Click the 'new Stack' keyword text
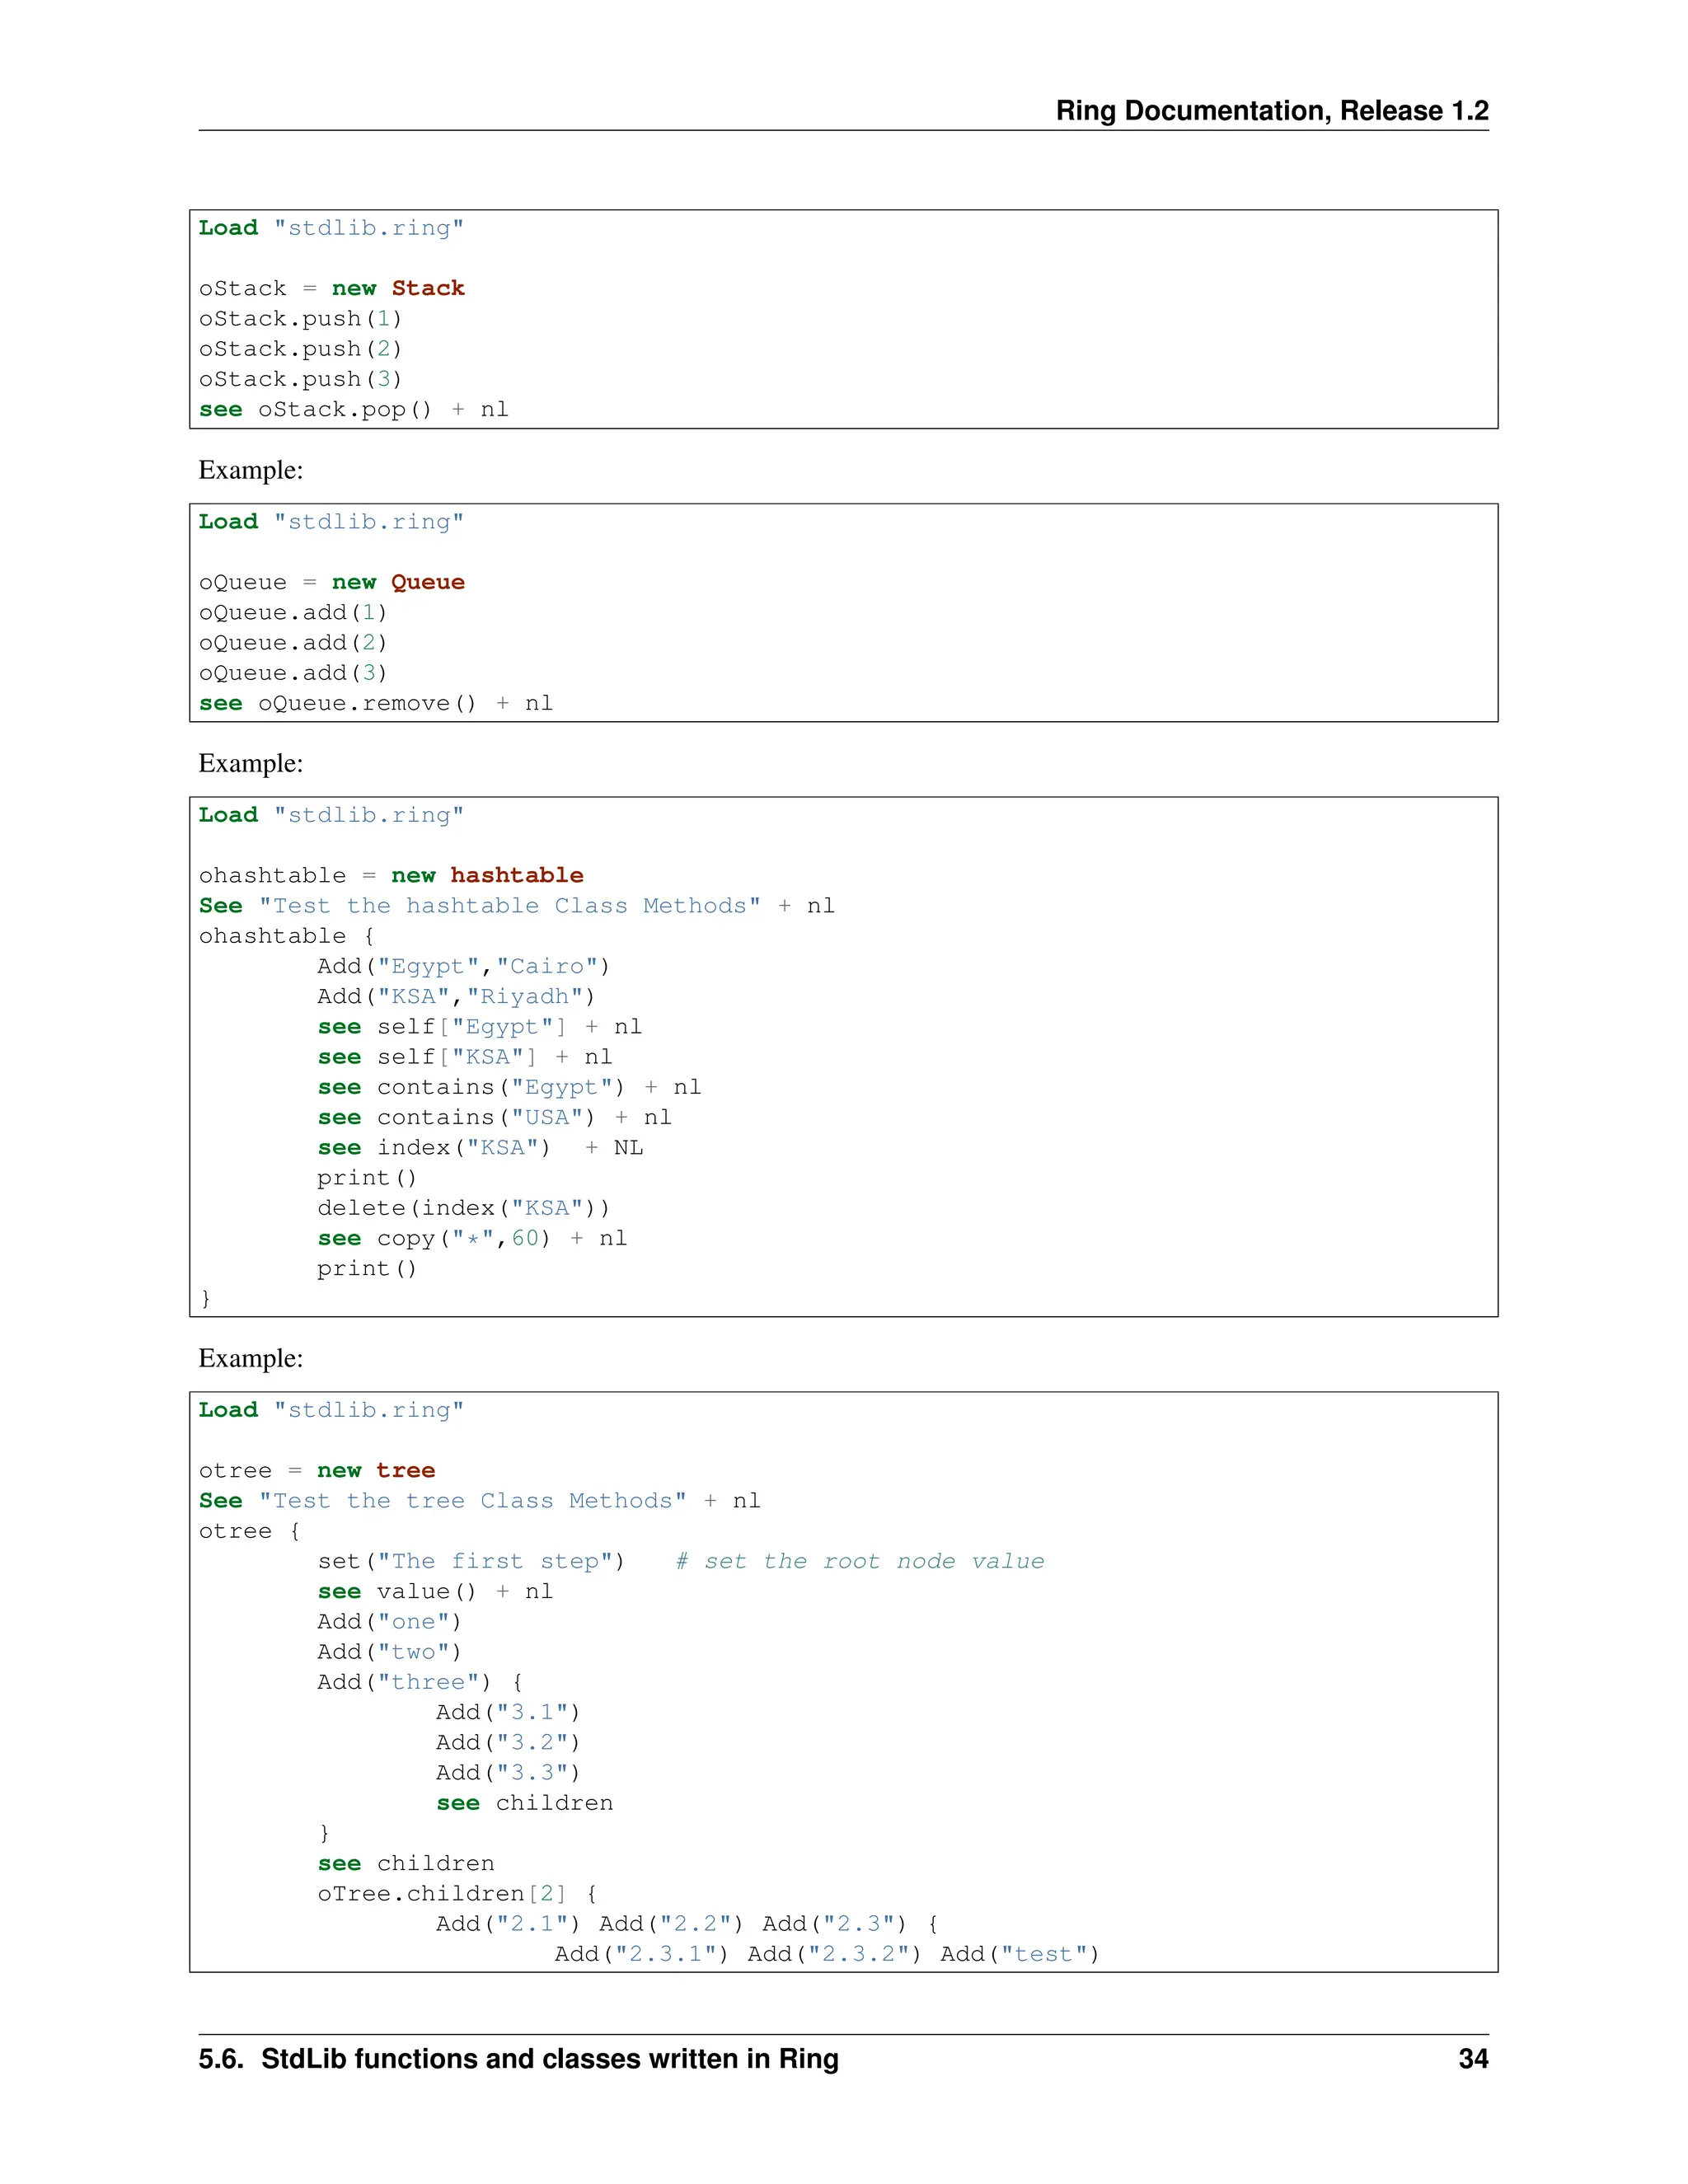1688x2184 pixels. (x=398, y=289)
